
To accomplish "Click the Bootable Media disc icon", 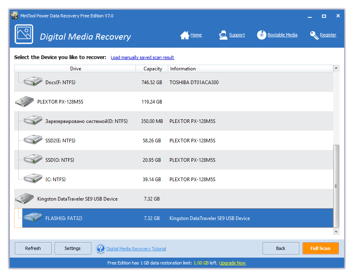I will (262, 35).
